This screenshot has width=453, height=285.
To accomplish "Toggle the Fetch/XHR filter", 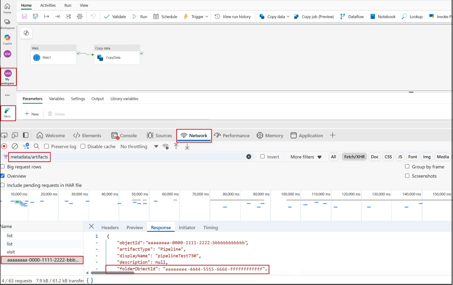I will click(354, 157).
